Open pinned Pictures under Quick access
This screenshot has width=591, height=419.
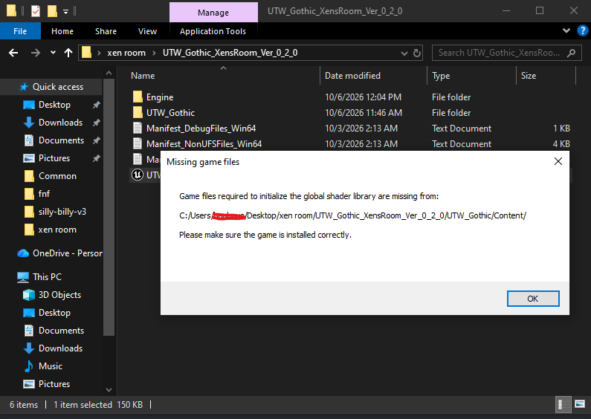(x=54, y=158)
